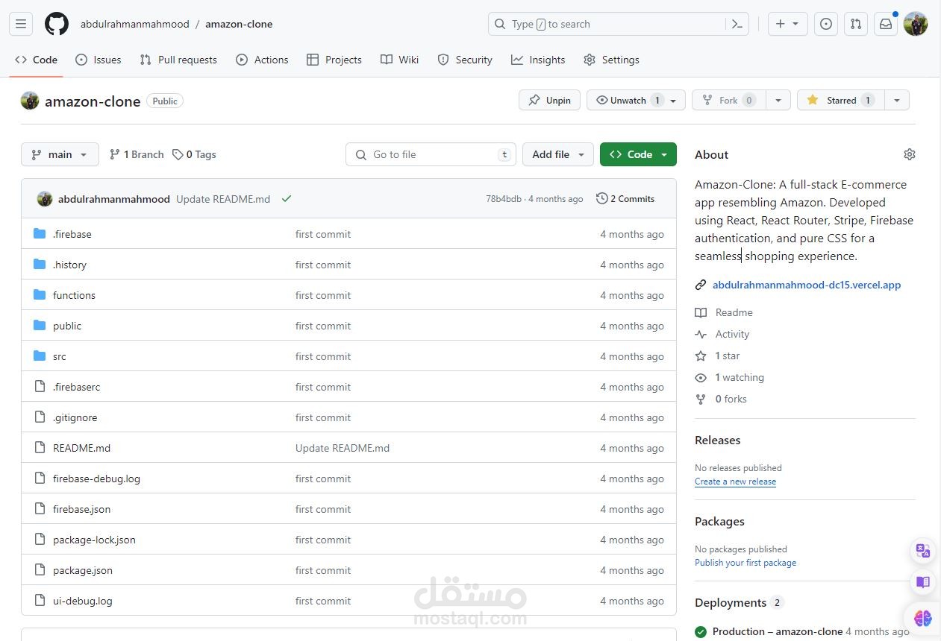Click the Type / to search field
This screenshot has height=641, width=941.
click(619, 24)
